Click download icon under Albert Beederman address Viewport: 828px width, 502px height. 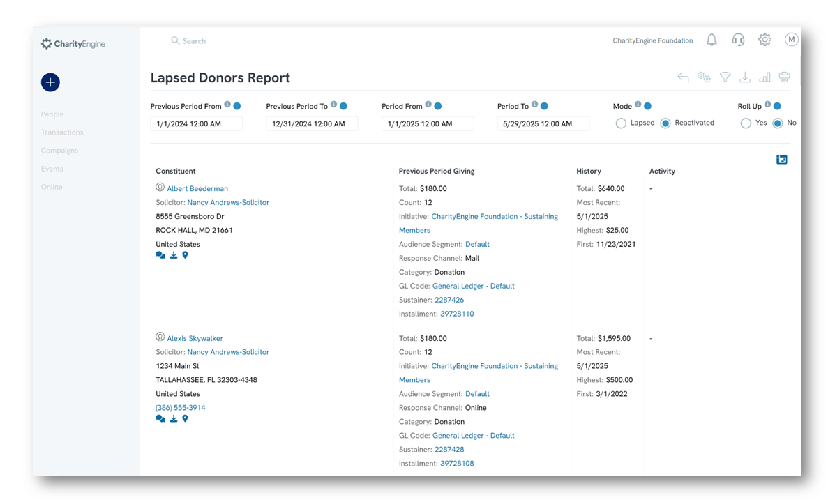pyautogui.click(x=174, y=255)
